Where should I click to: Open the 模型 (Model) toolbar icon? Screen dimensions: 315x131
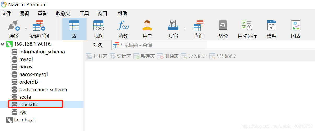point(272,26)
